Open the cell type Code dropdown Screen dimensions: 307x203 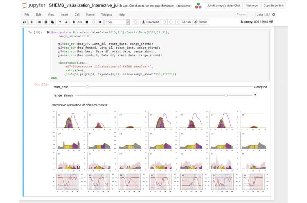(117, 22)
